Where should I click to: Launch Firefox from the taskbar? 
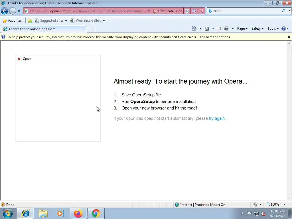pyautogui.click(x=78, y=213)
